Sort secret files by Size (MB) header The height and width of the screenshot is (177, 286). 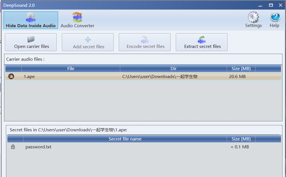click(241, 139)
